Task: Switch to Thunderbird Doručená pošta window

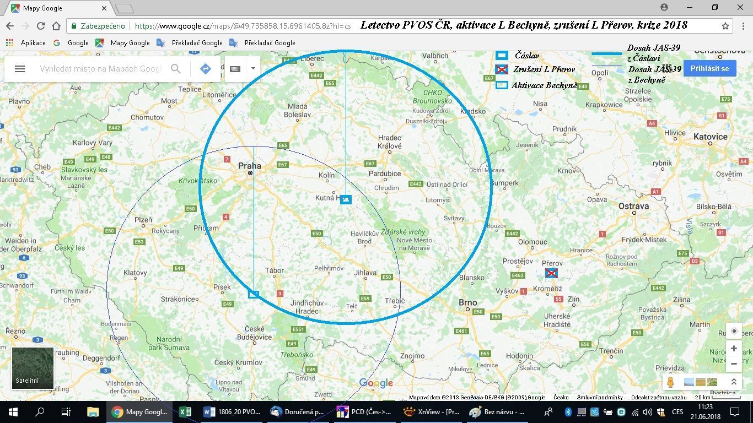Action: [298, 411]
